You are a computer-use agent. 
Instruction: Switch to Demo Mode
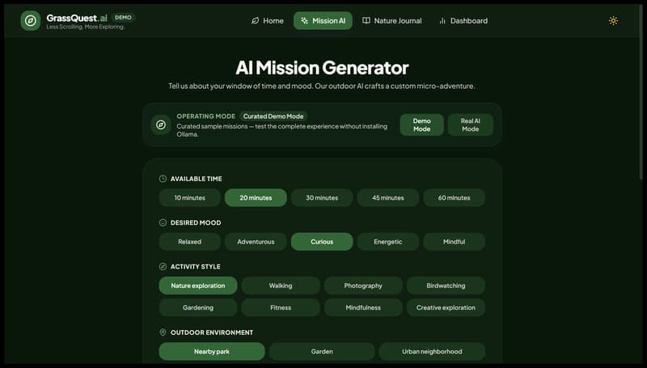pyautogui.click(x=421, y=125)
